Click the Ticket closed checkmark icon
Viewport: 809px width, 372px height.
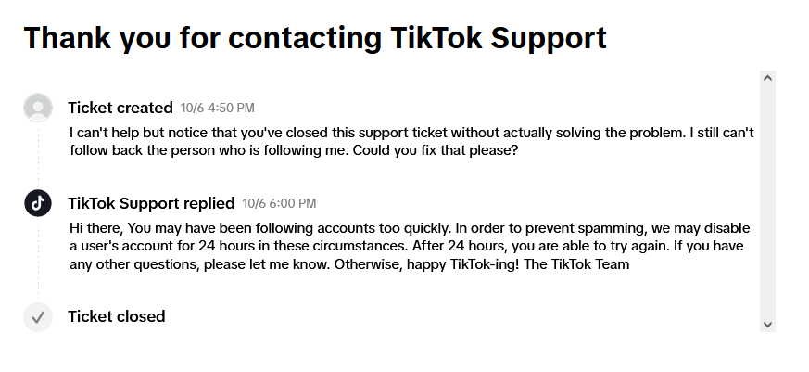tap(38, 316)
